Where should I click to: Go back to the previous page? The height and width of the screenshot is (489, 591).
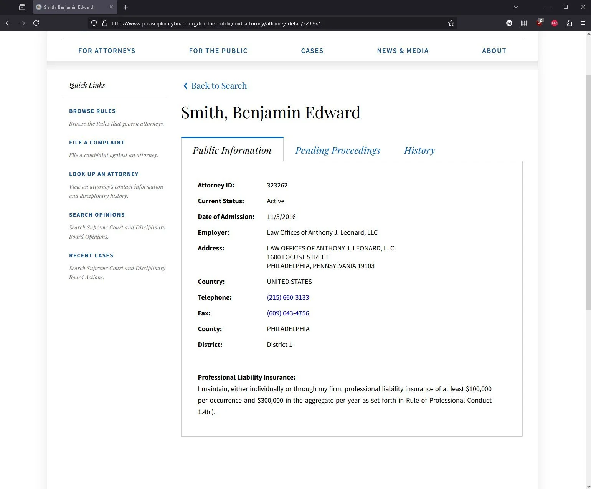pyautogui.click(x=8, y=23)
